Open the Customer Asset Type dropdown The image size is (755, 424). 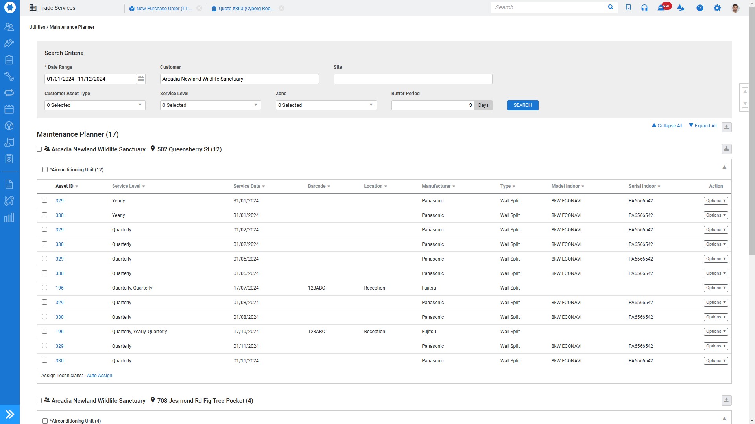[x=95, y=105]
